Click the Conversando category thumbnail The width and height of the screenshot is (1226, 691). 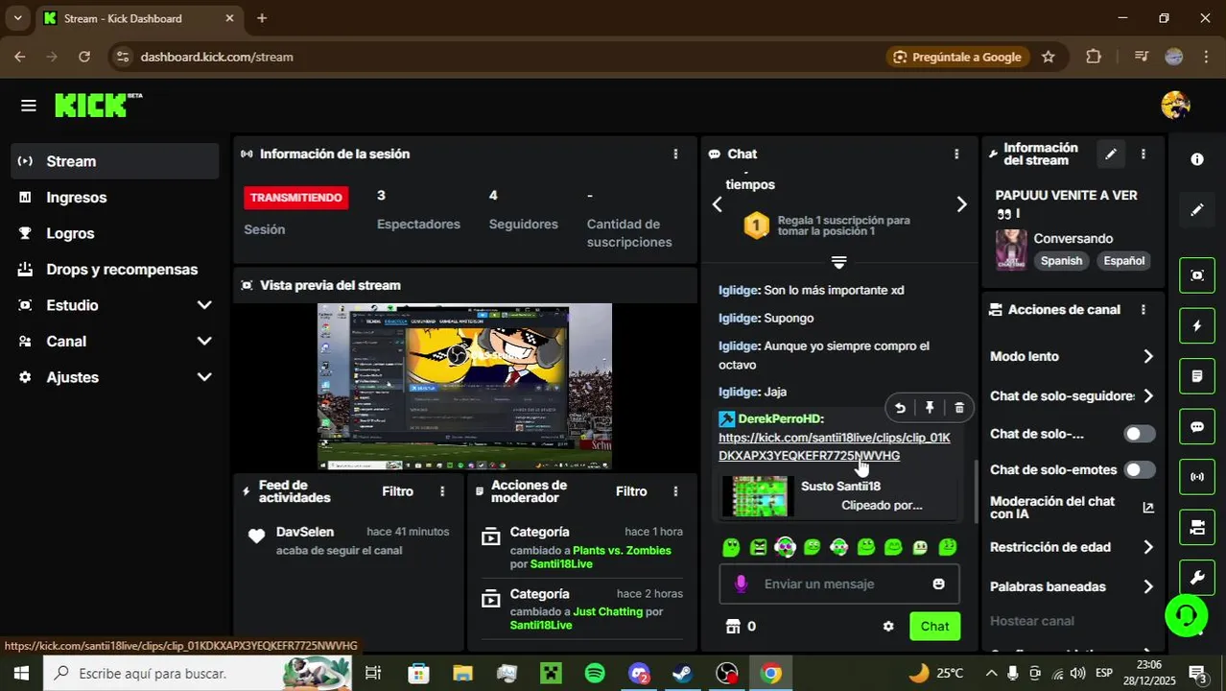pyautogui.click(x=1011, y=250)
